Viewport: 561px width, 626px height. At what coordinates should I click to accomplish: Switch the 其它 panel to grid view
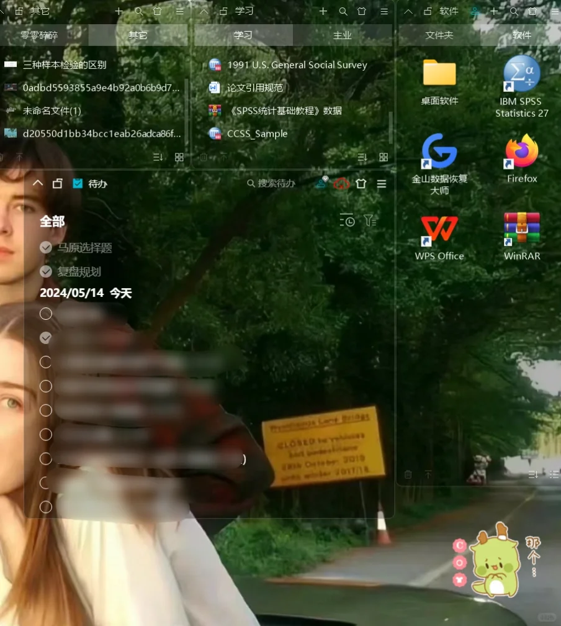coord(179,157)
